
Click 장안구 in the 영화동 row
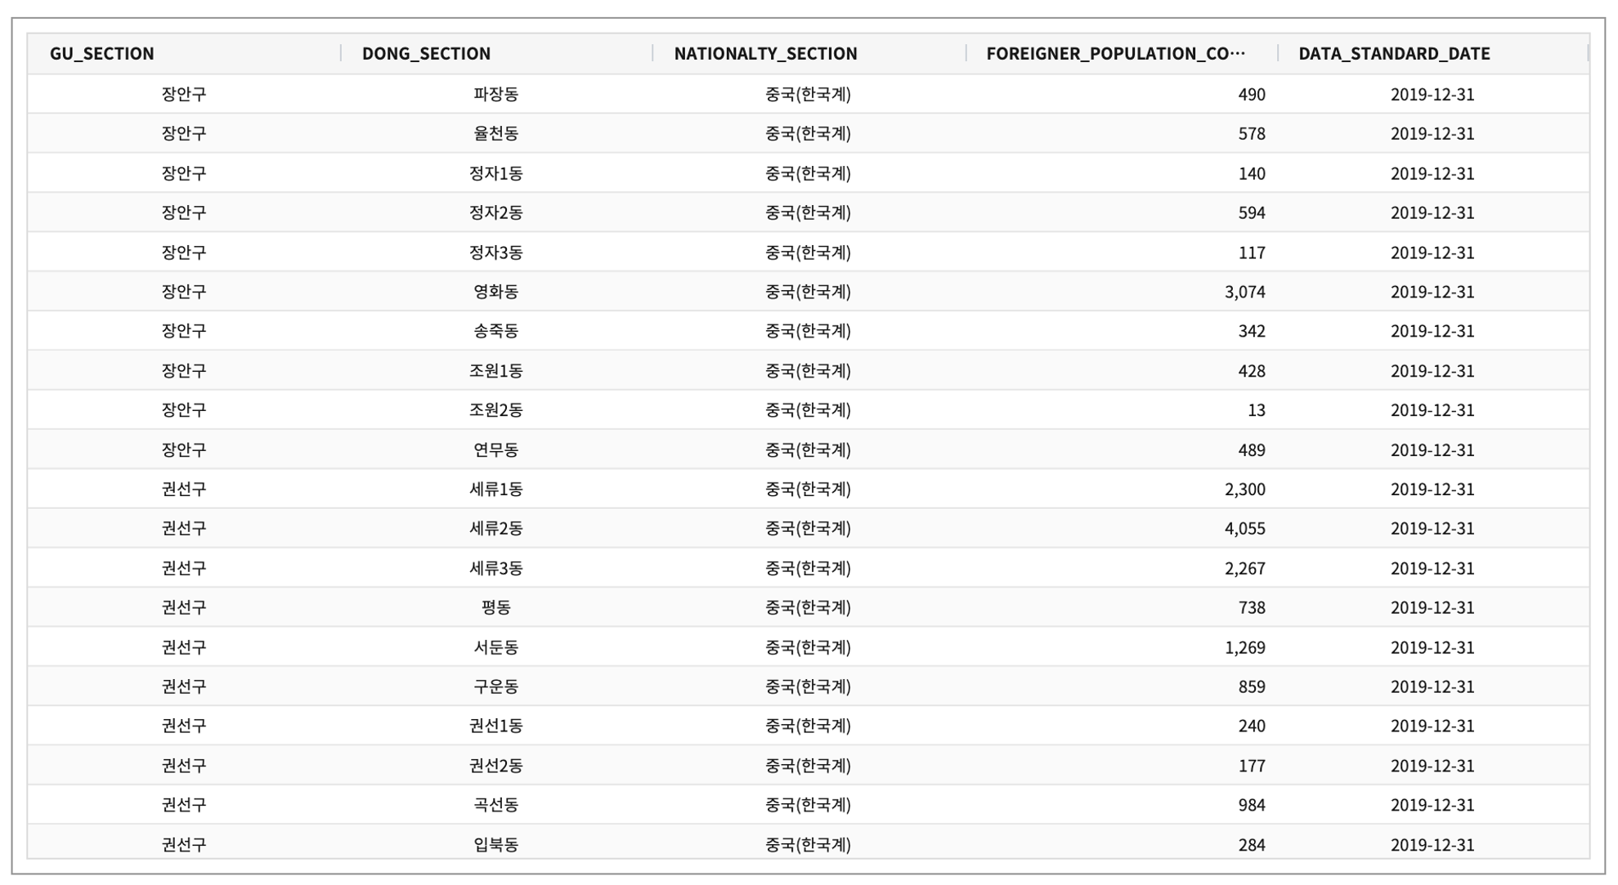click(184, 292)
